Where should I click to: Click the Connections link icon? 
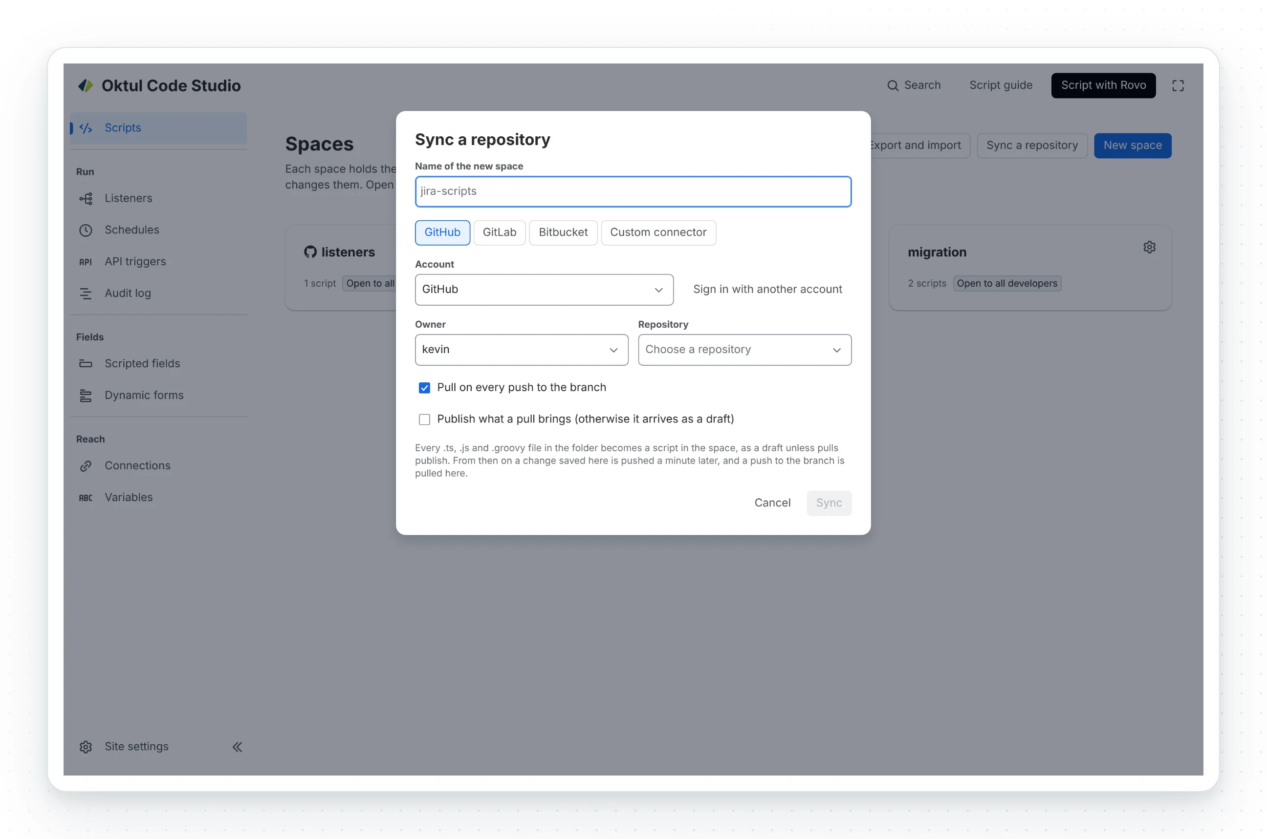click(86, 466)
